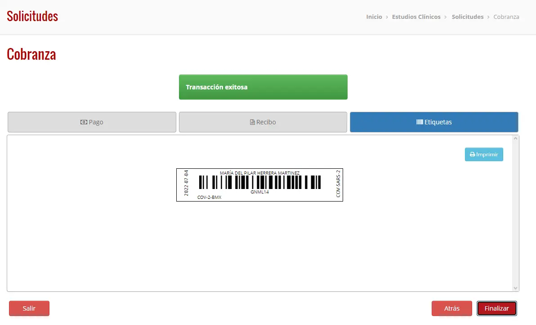This screenshot has width=536, height=325.
Task: Click the Solicitudes page title
Action: [x=32, y=16]
